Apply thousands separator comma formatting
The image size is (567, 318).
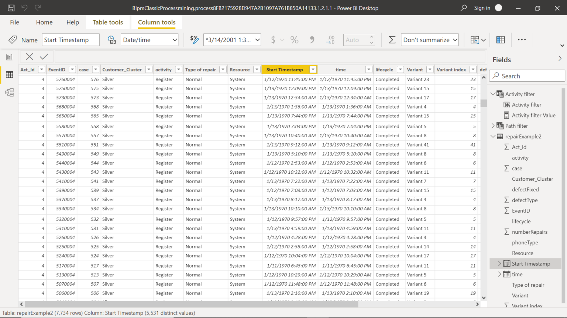point(312,39)
